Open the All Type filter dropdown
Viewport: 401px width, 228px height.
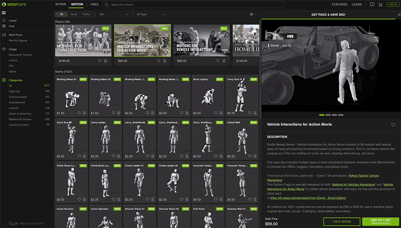point(151,15)
